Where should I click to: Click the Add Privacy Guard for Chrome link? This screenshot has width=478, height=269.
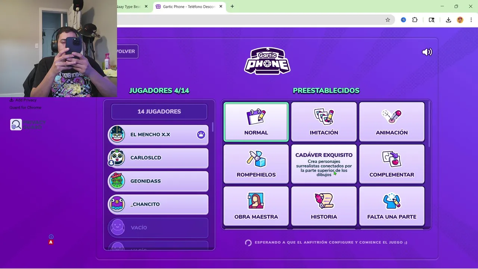(25, 103)
